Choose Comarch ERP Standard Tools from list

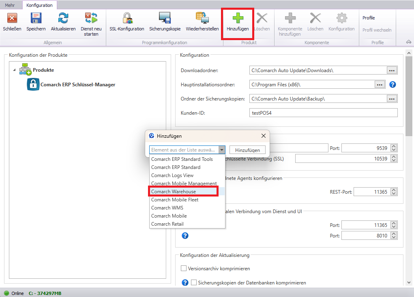[x=187, y=159]
